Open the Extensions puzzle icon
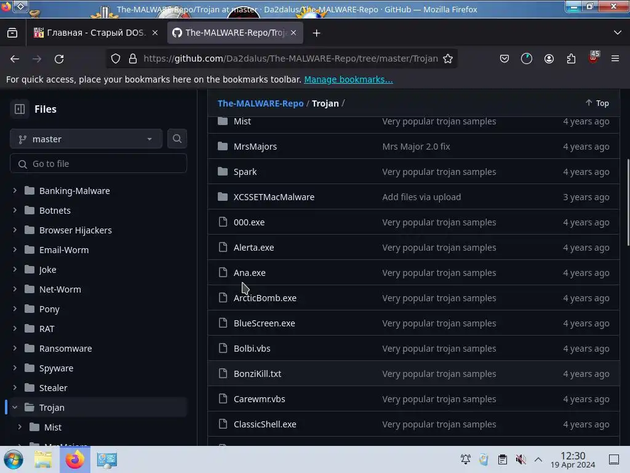Image resolution: width=630 pixels, height=473 pixels. click(571, 59)
